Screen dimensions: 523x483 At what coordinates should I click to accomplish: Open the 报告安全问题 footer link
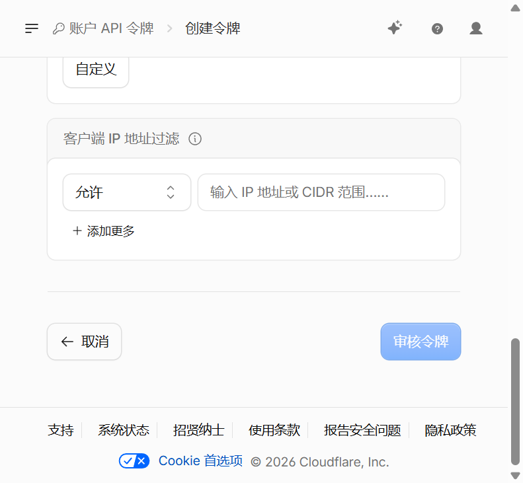point(362,430)
